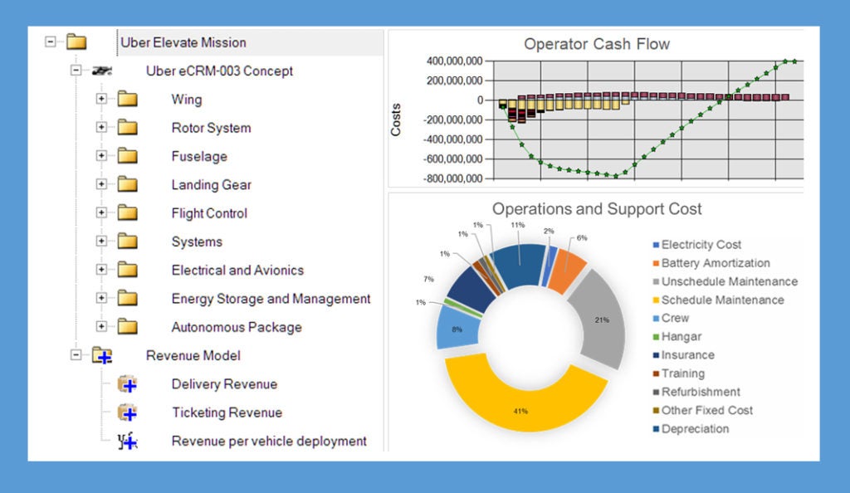Select the Wing tree item label
The image size is (850, 493).
(x=187, y=99)
